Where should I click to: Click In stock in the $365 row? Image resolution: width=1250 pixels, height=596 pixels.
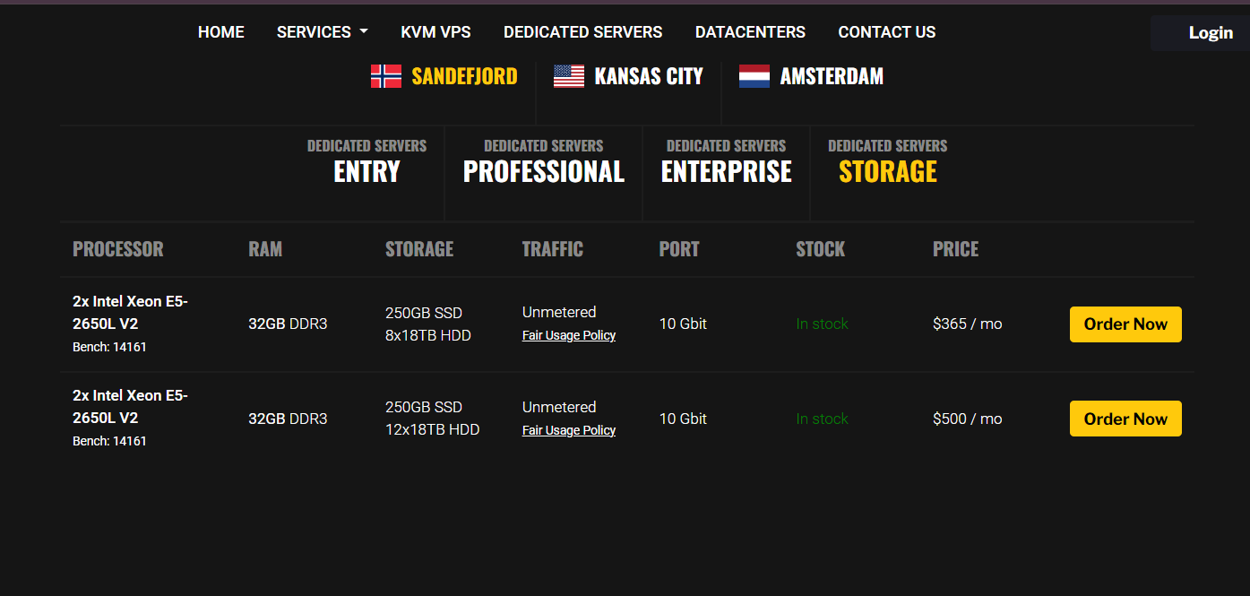tap(823, 324)
